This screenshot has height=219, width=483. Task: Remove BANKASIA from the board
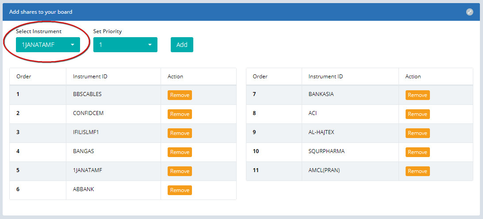click(x=417, y=95)
